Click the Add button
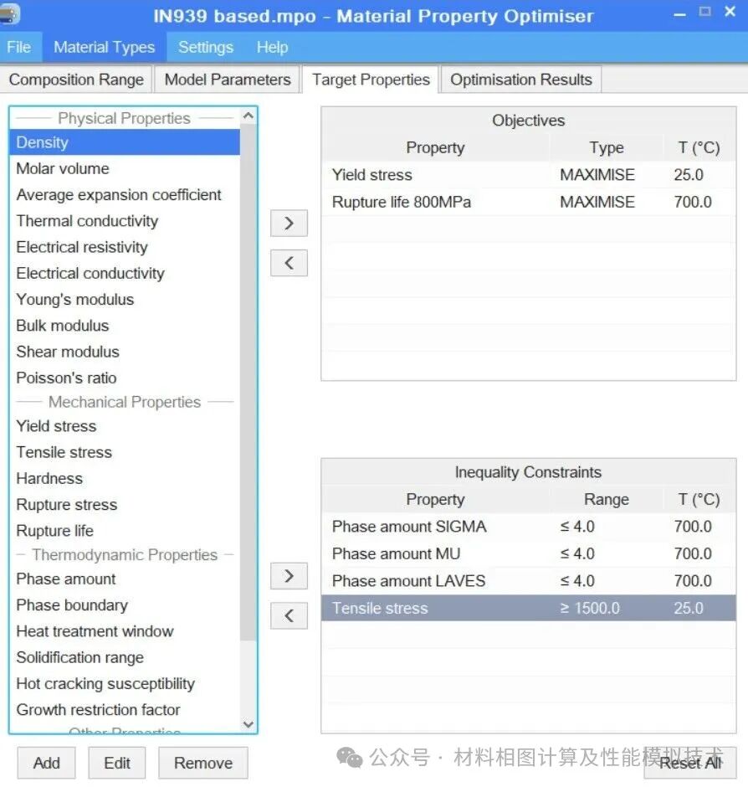 (x=47, y=763)
